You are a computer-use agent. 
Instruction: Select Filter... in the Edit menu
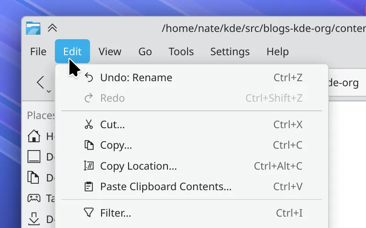coord(116,213)
